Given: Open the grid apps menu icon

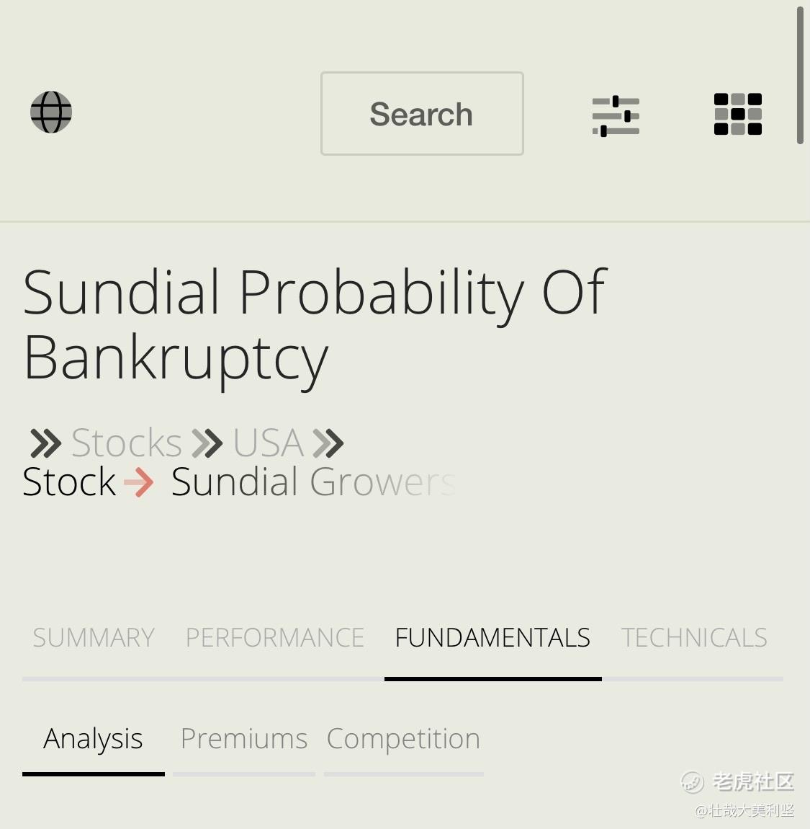Looking at the screenshot, I should (x=738, y=114).
